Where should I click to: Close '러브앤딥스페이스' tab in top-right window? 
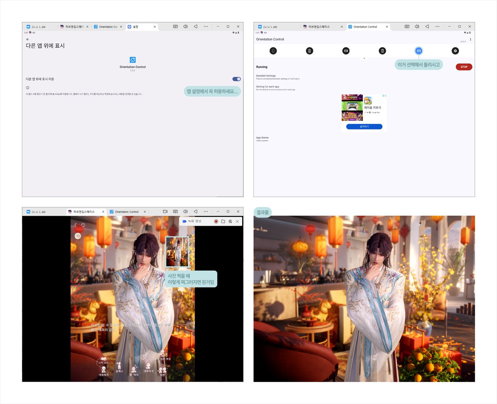341,27
